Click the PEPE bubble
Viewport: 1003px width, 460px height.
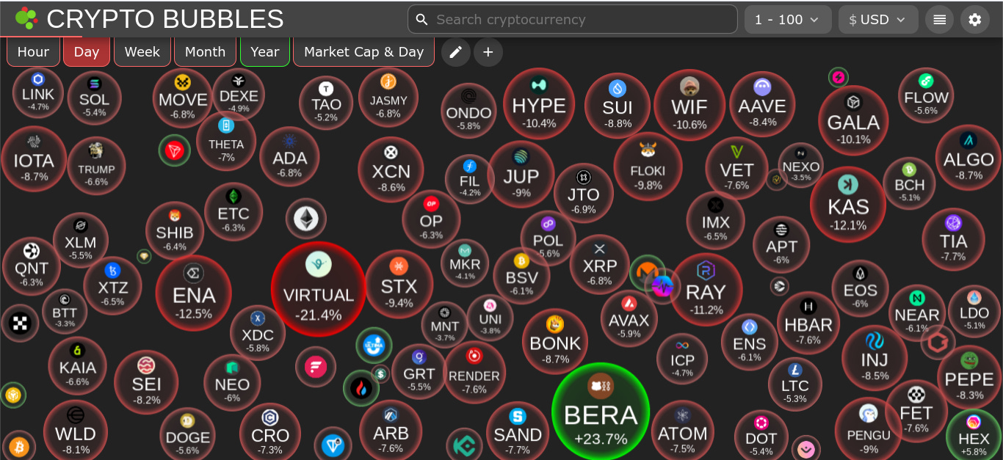(969, 377)
